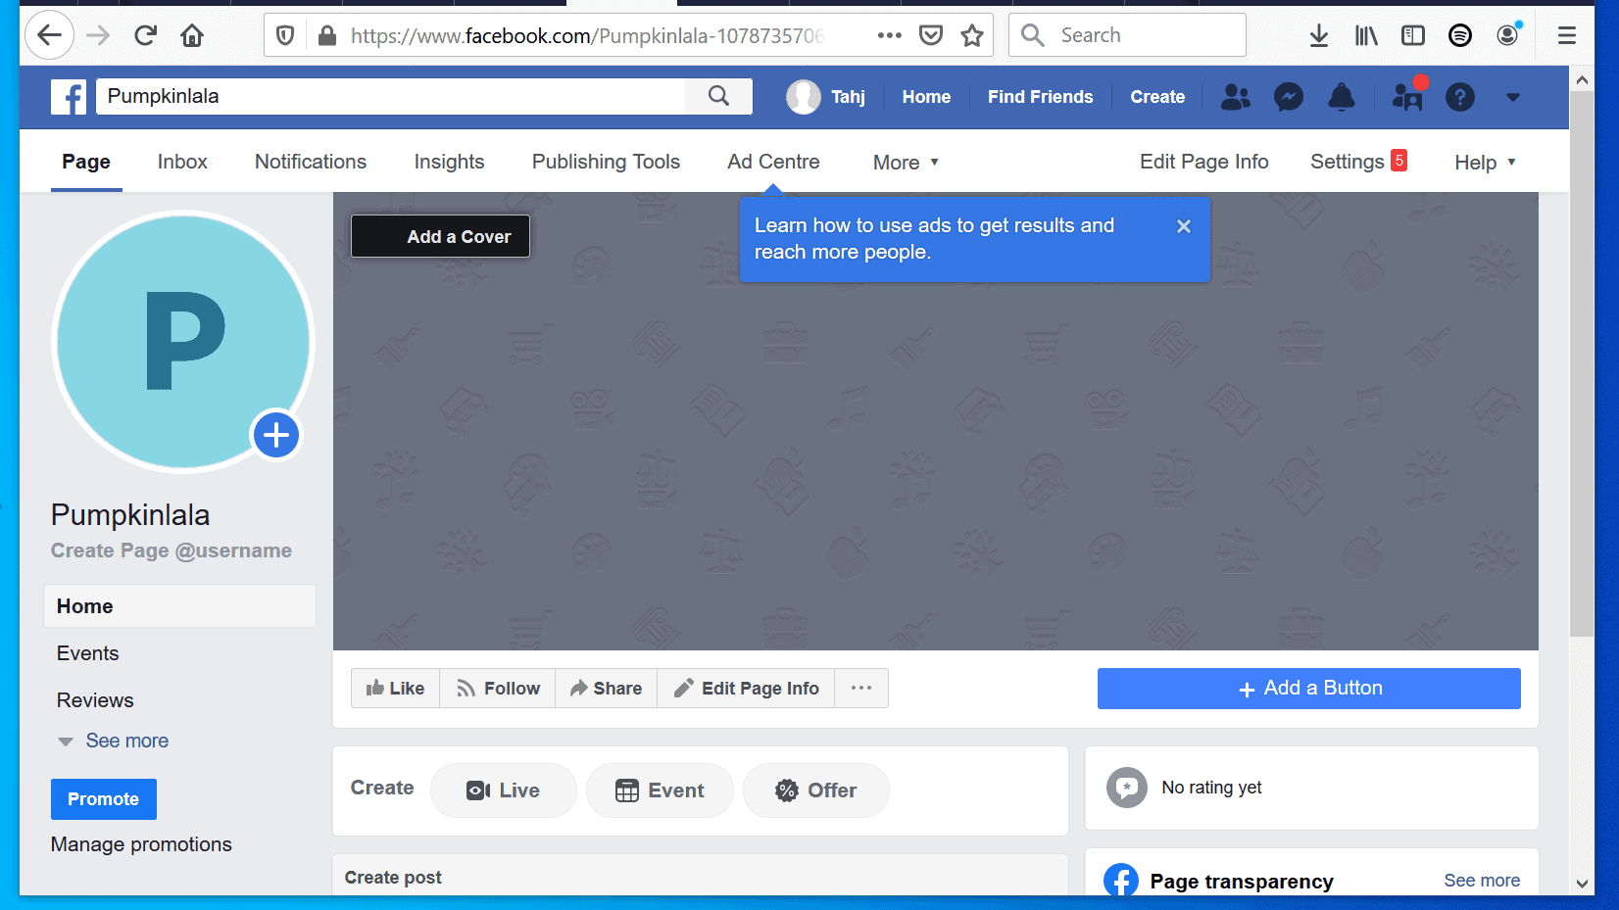Click the Facebook search field
The width and height of the screenshot is (1619, 910).
[391, 96]
